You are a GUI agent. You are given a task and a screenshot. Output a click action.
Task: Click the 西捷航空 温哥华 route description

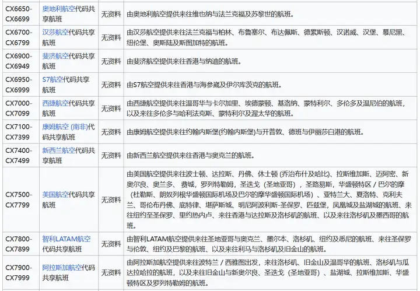coord(267,108)
